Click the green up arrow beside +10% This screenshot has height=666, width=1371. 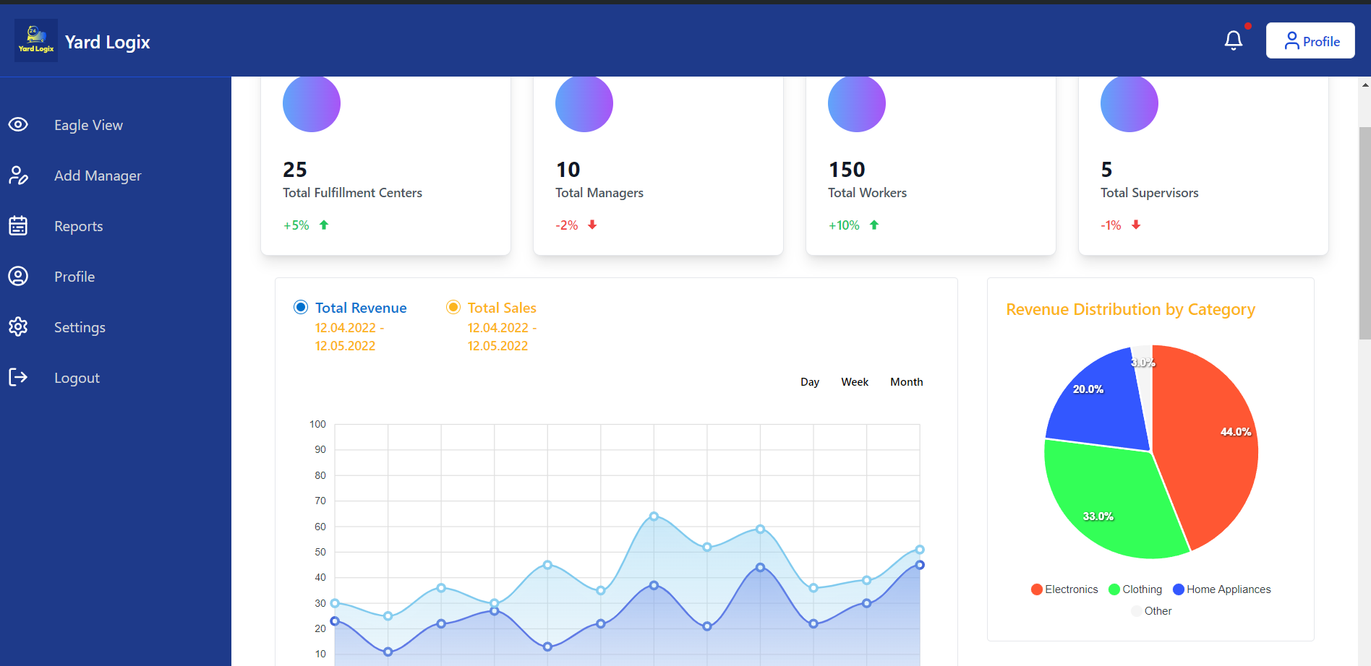coord(874,225)
